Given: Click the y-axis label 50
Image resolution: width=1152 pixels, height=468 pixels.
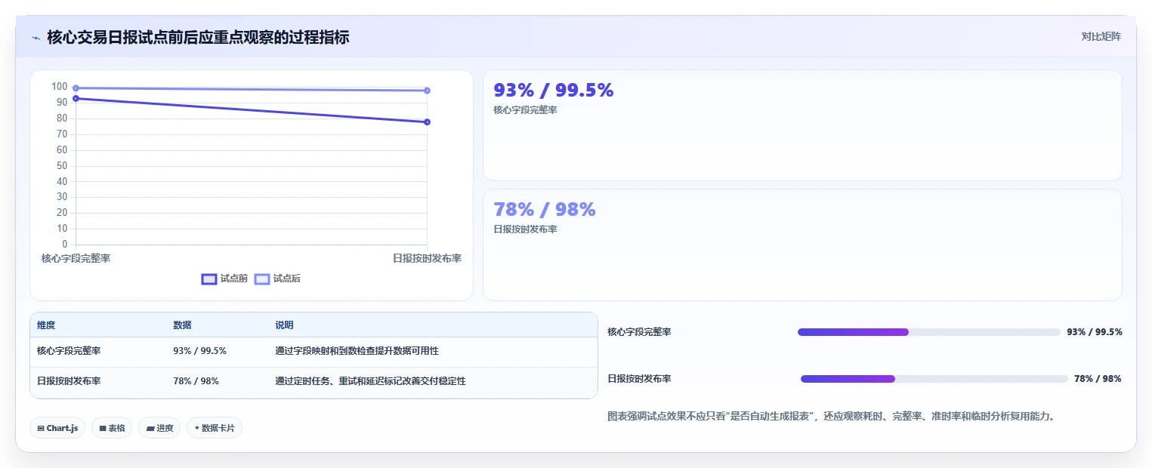Looking at the screenshot, I should (x=62, y=166).
